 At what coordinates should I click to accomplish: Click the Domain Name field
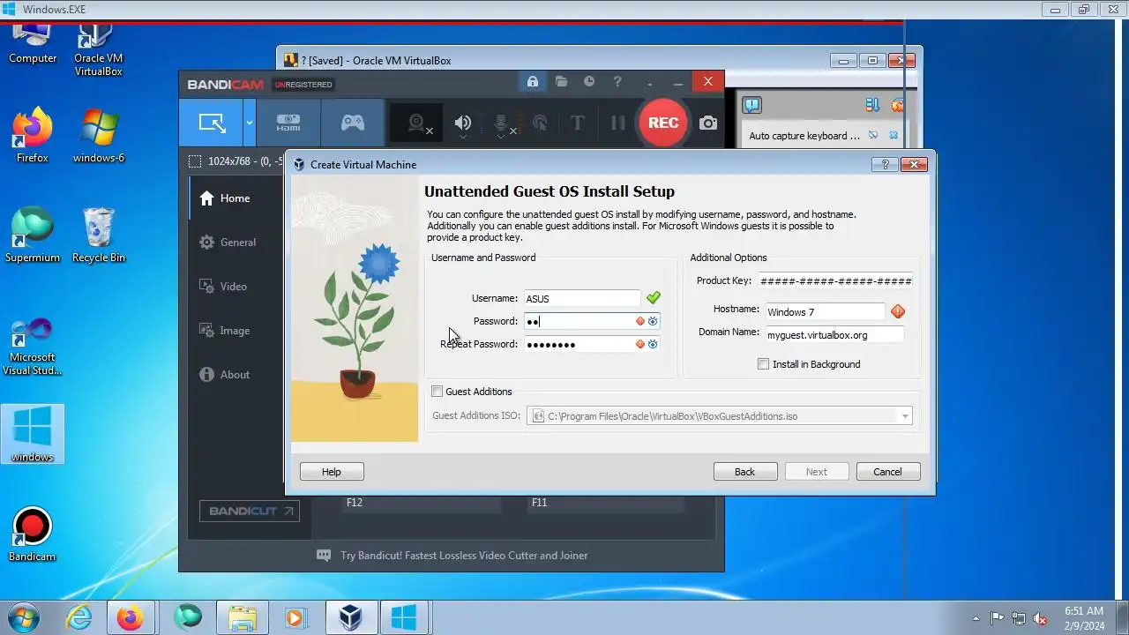tap(834, 335)
